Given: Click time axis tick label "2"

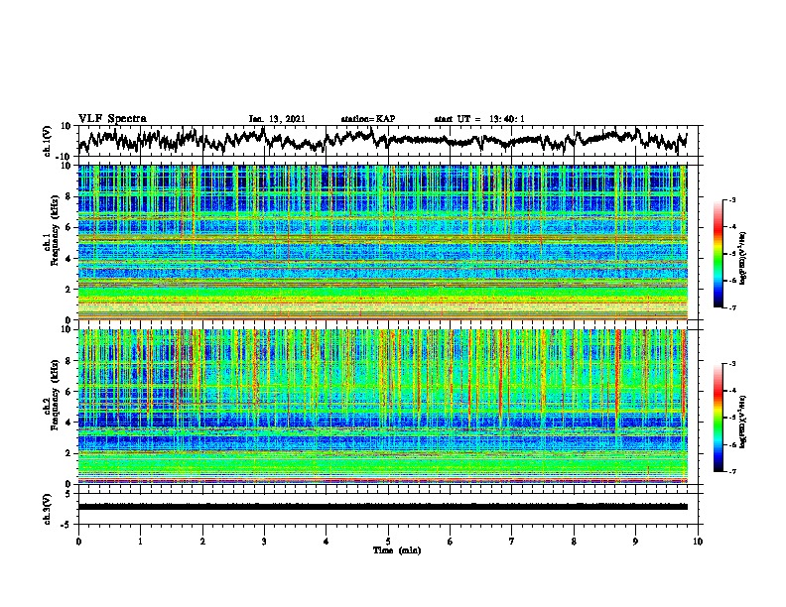Looking at the screenshot, I should coord(202,542).
